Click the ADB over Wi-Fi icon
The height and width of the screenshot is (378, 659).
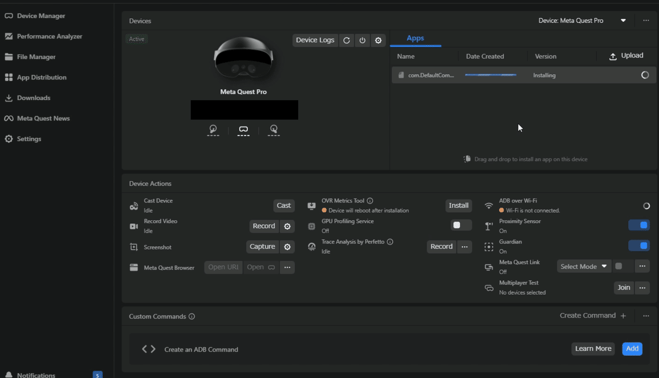tap(489, 206)
